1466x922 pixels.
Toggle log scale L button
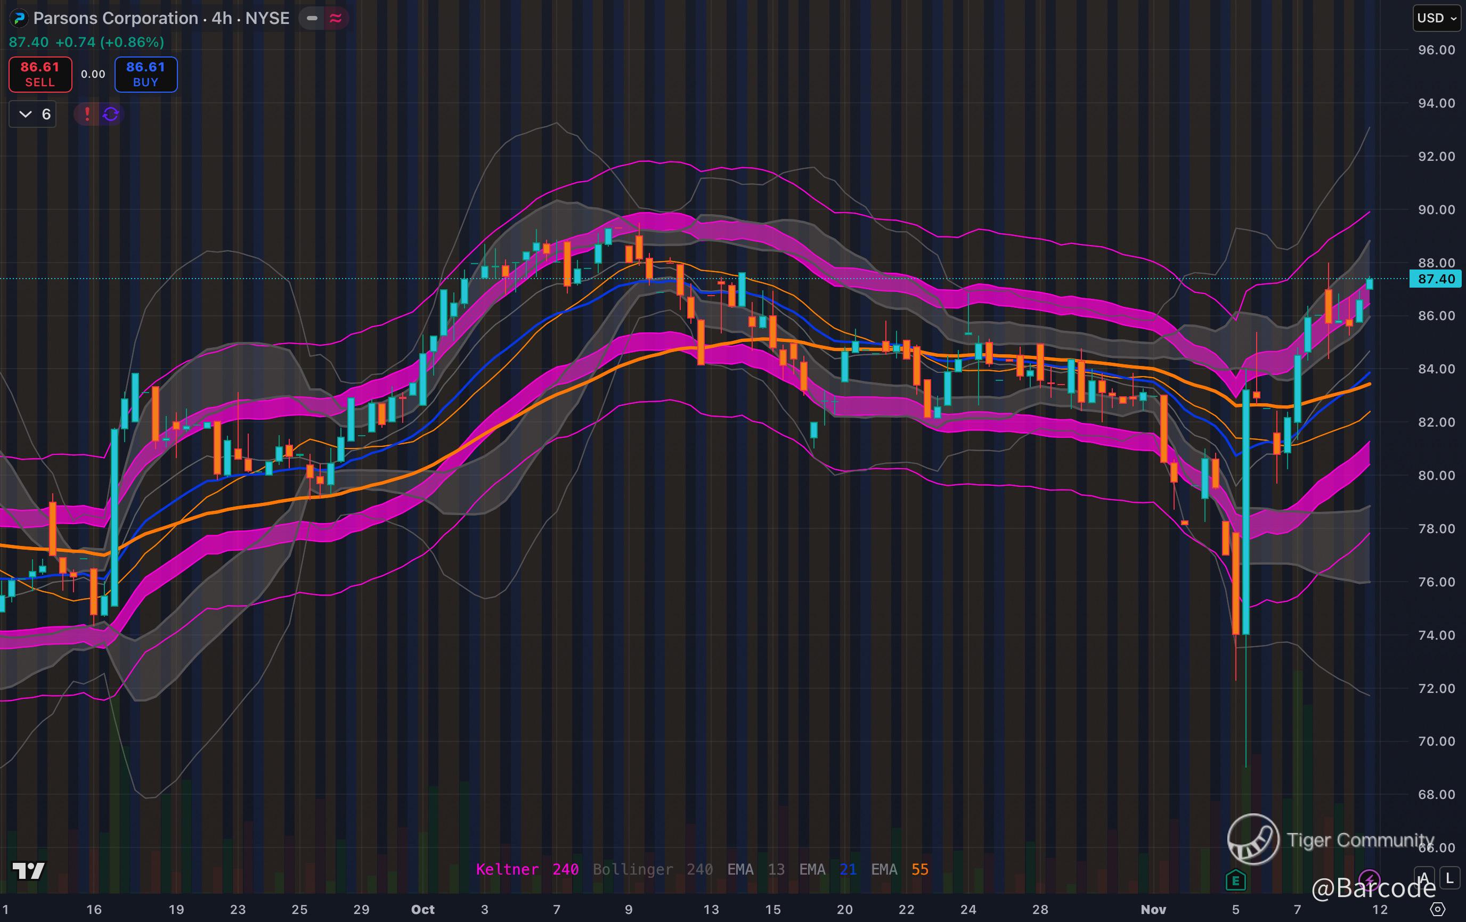pos(1449,878)
